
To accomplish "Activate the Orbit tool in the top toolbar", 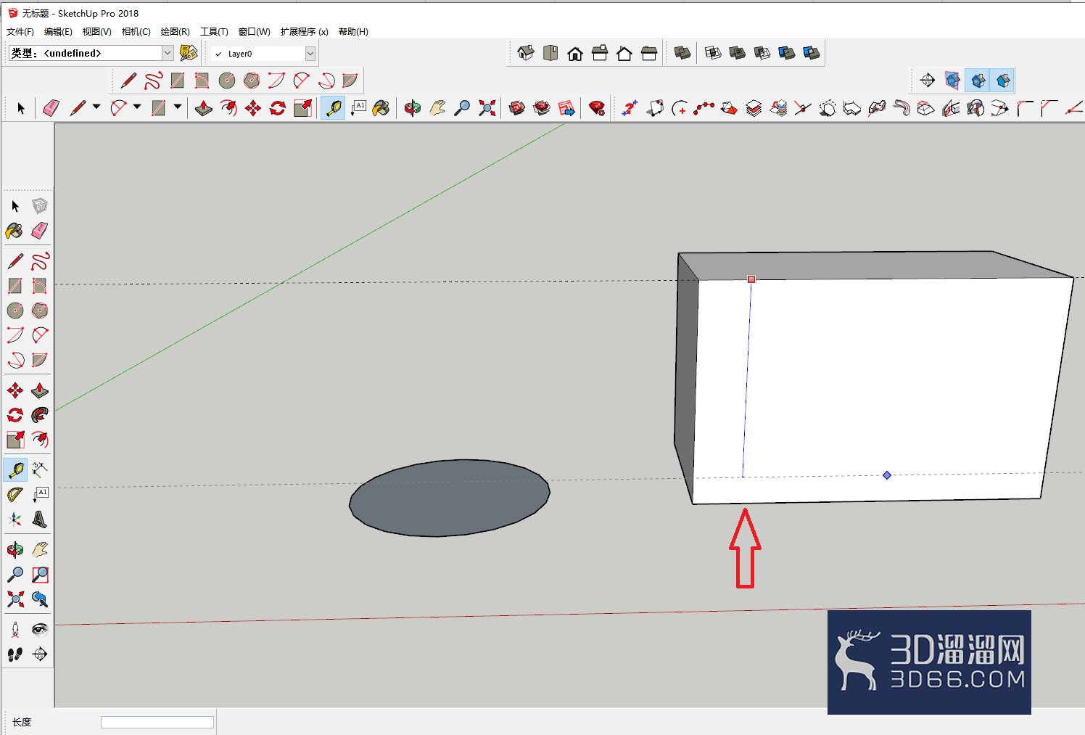I will [x=412, y=108].
